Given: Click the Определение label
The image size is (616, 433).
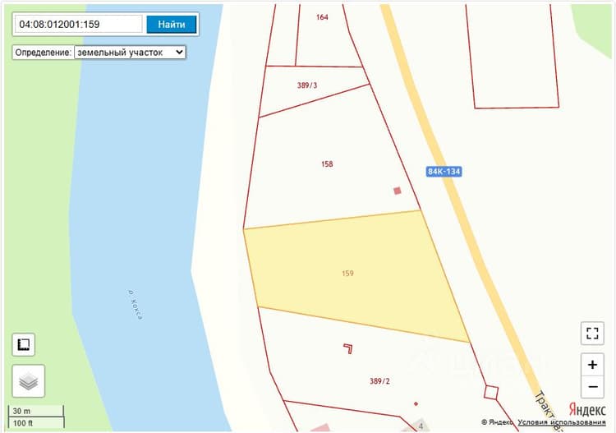Looking at the screenshot, I should pyautogui.click(x=44, y=53).
